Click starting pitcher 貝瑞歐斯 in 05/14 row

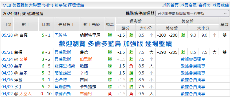(63, 59)
